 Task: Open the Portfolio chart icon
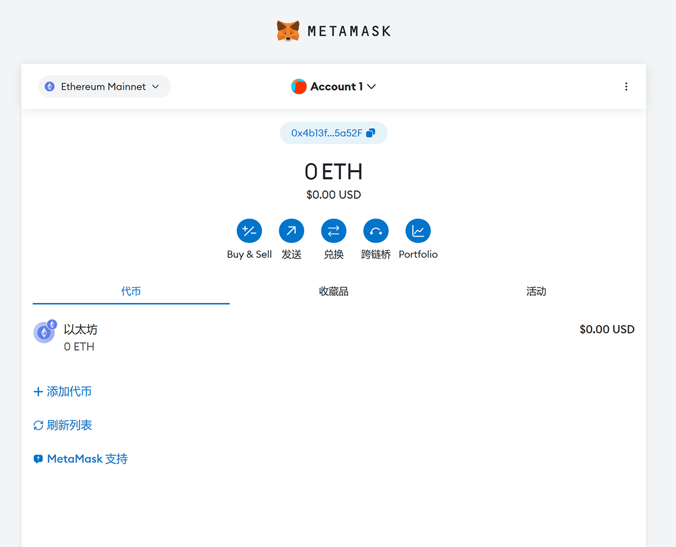pyautogui.click(x=418, y=231)
